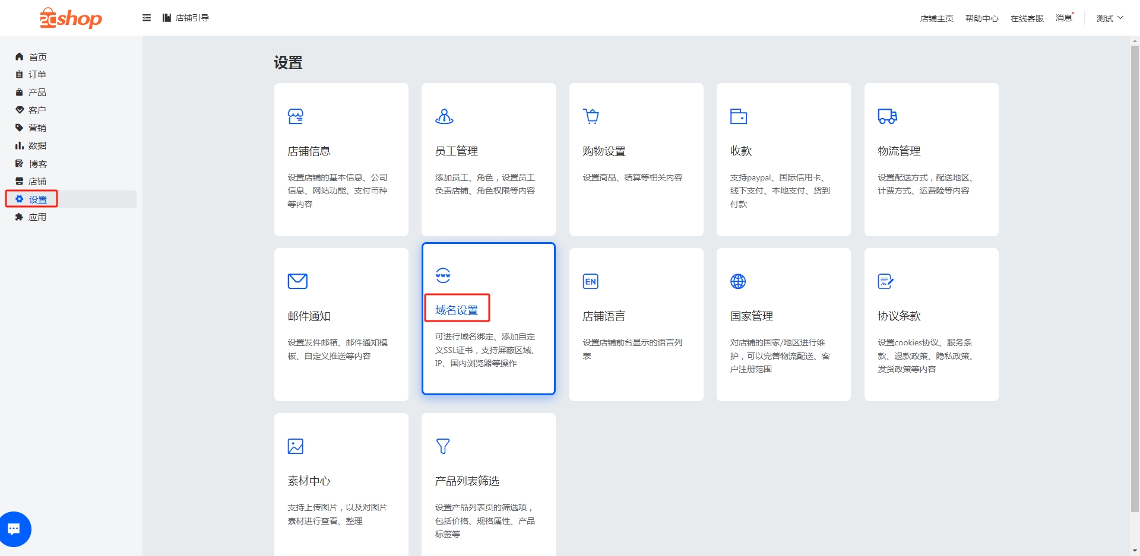Image resolution: width=1140 pixels, height=556 pixels.
Task: Open 店铺 in the sidebar
Action: click(37, 182)
